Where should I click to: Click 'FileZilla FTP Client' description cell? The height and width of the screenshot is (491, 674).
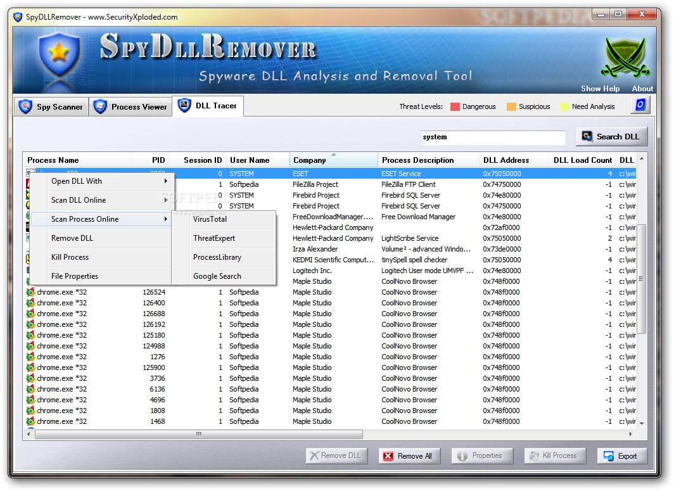point(409,184)
